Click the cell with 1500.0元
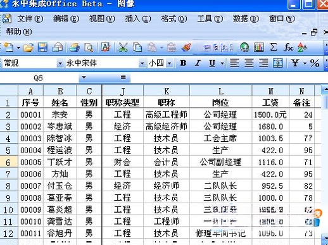Image resolution: width=328 pixels, height=245 pixels. (x=270, y=115)
